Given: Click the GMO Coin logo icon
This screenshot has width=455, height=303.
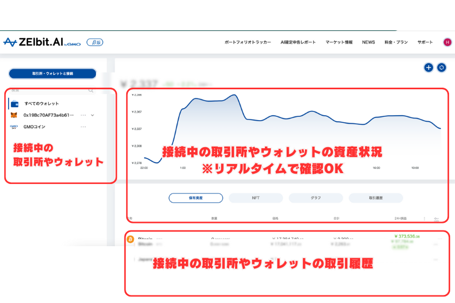Looking at the screenshot, I should coord(14,127).
